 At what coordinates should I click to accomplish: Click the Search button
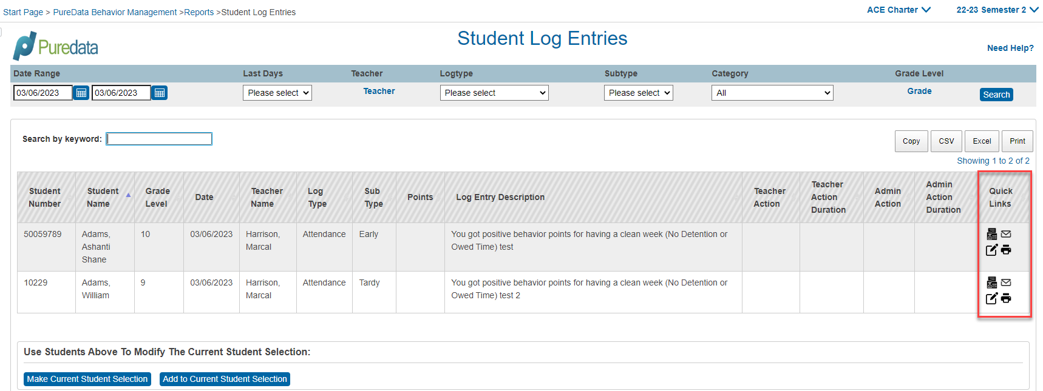[x=996, y=94]
